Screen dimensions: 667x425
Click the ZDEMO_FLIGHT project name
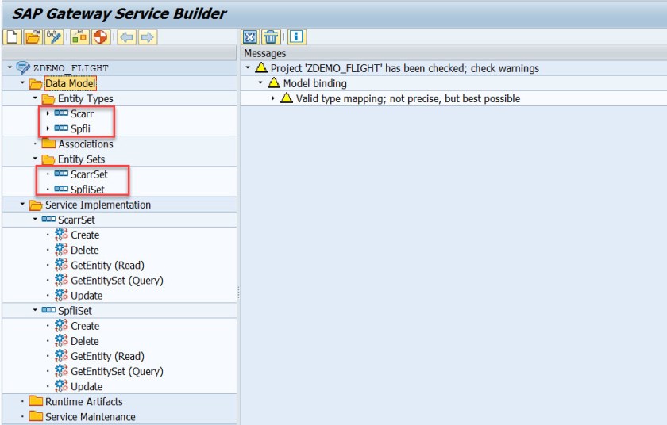pyautogui.click(x=71, y=68)
